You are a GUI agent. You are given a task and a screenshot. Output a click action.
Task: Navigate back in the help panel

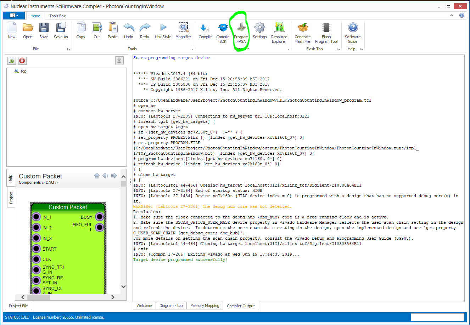[105, 176]
